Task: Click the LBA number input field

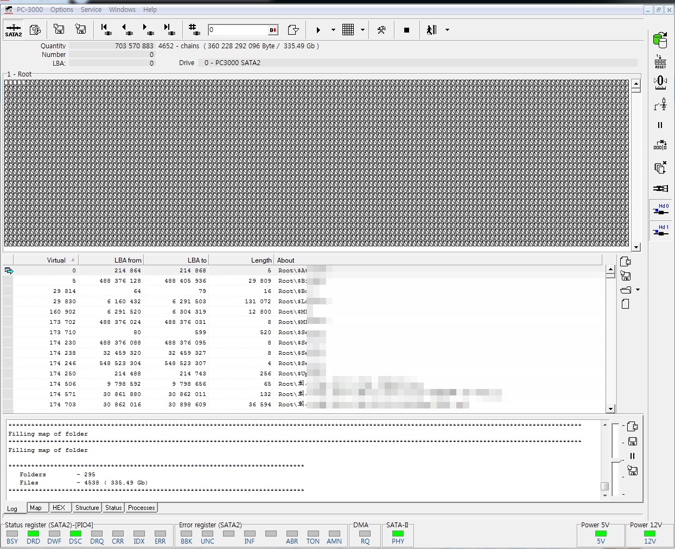Action: pyautogui.click(x=238, y=30)
